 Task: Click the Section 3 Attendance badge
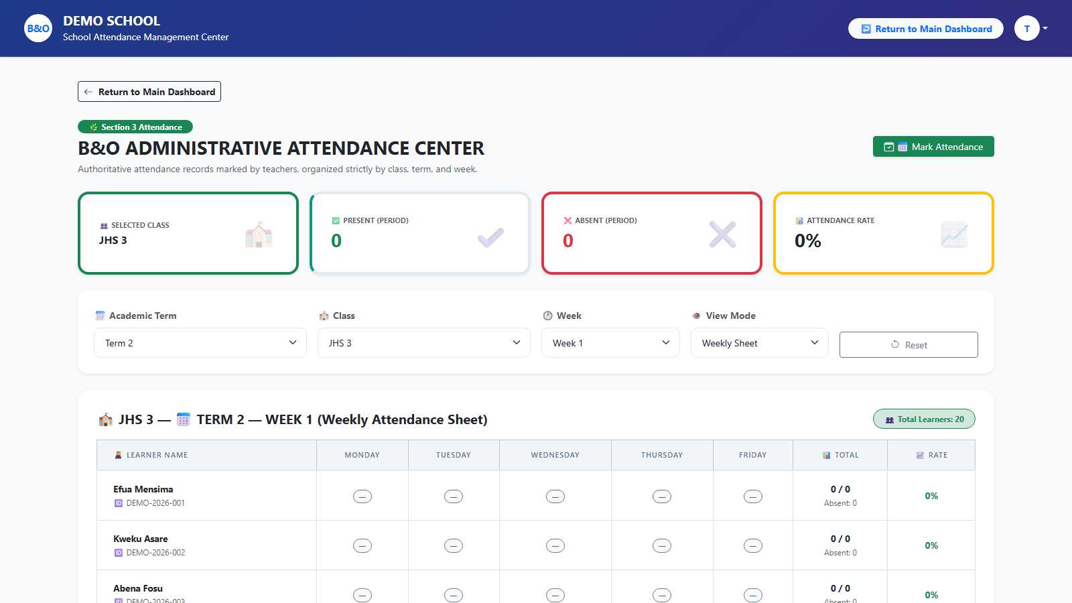point(135,127)
